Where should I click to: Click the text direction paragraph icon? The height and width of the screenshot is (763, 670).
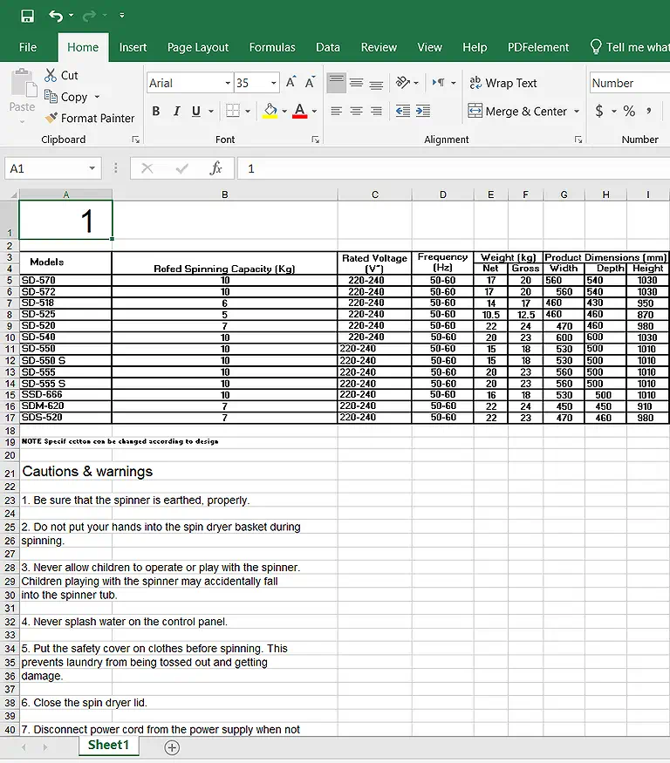[x=439, y=82]
